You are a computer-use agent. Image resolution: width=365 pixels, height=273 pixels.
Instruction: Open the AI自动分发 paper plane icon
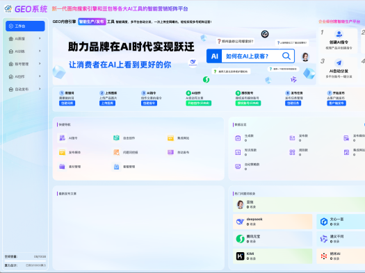coord(339,63)
